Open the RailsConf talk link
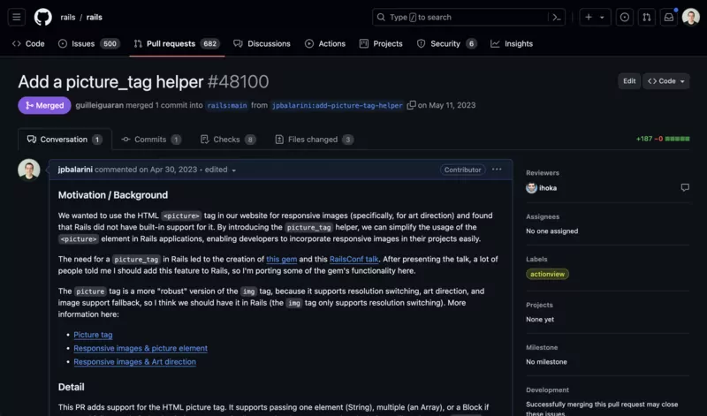The width and height of the screenshot is (707, 416). (354, 259)
